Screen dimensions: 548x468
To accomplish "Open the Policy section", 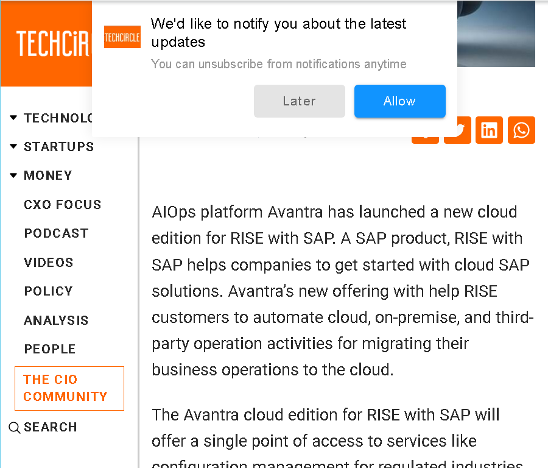I will pos(48,291).
